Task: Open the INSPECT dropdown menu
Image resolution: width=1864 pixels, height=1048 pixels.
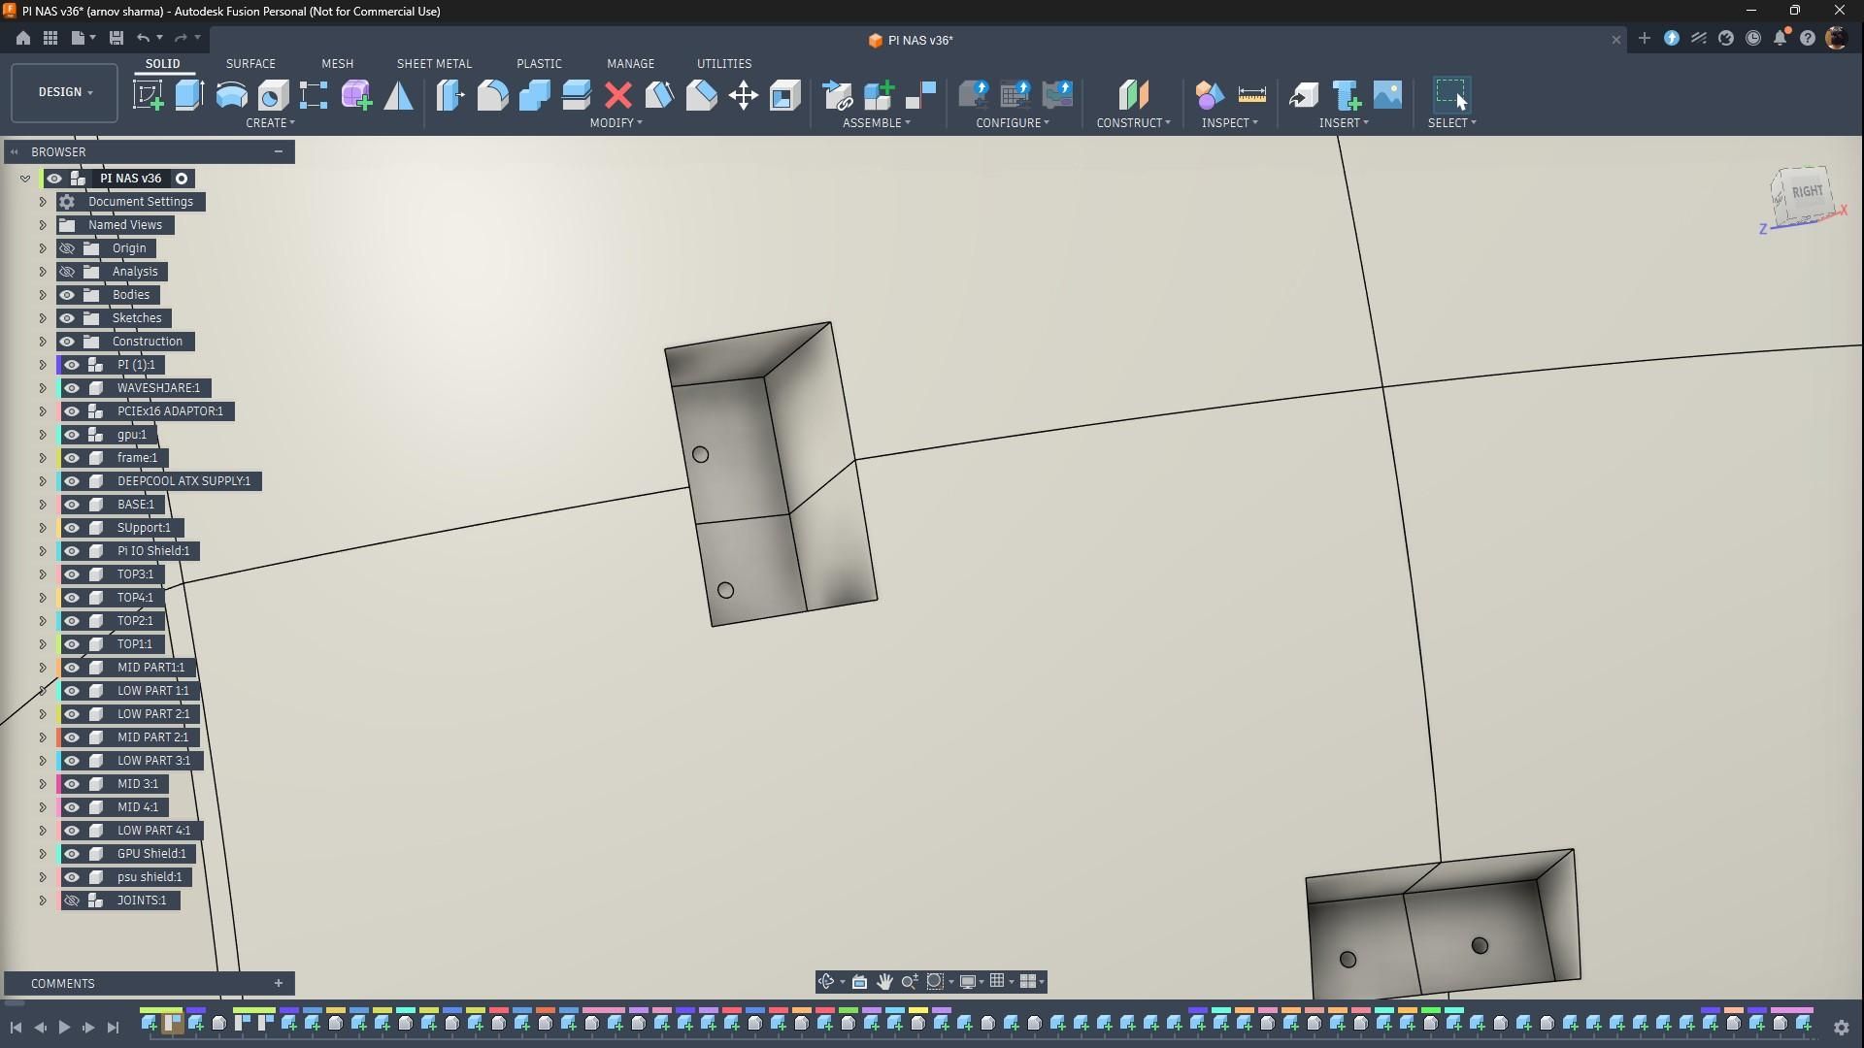Action: tap(1229, 123)
